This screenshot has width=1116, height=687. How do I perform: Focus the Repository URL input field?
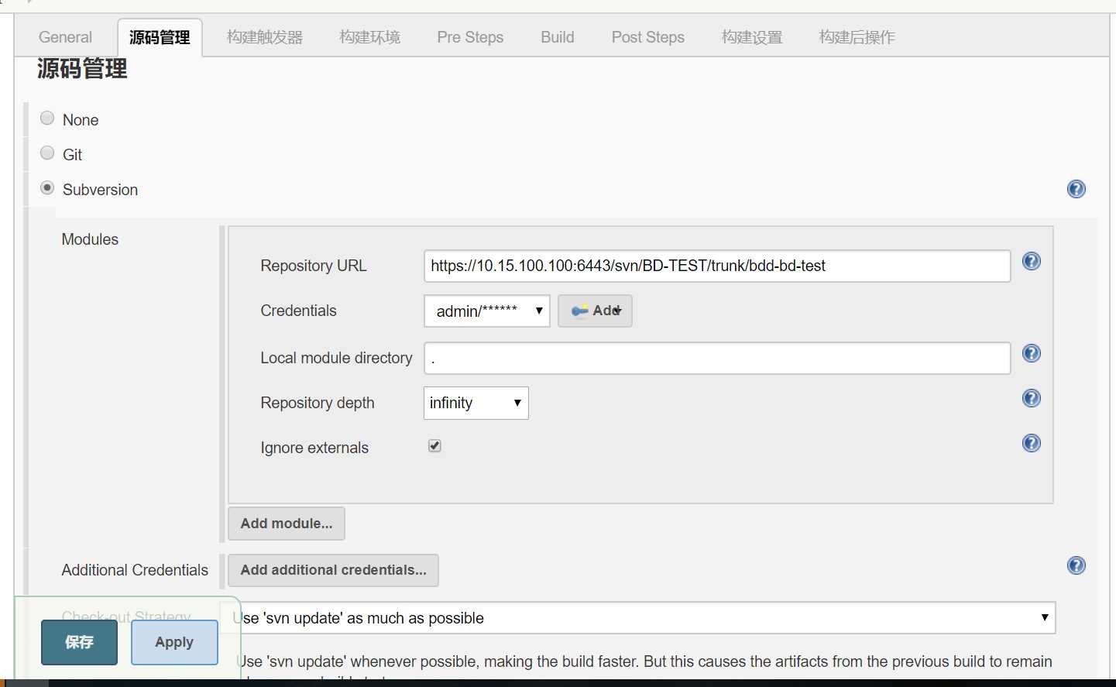[717, 266]
